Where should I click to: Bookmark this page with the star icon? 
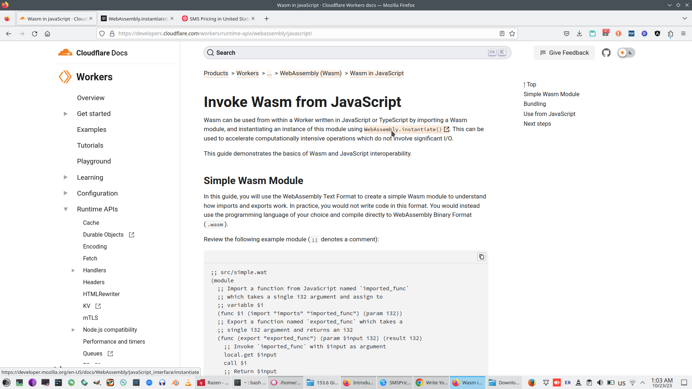pyautogui.click(x=512, y=33)
